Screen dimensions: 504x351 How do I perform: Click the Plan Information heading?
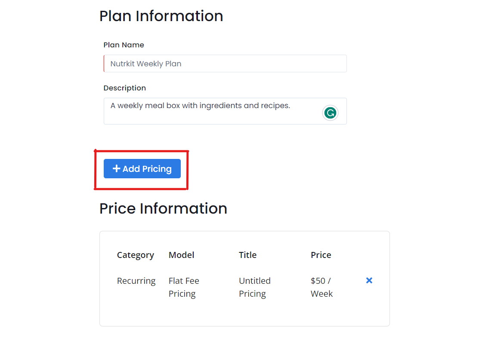click(161, 16)
